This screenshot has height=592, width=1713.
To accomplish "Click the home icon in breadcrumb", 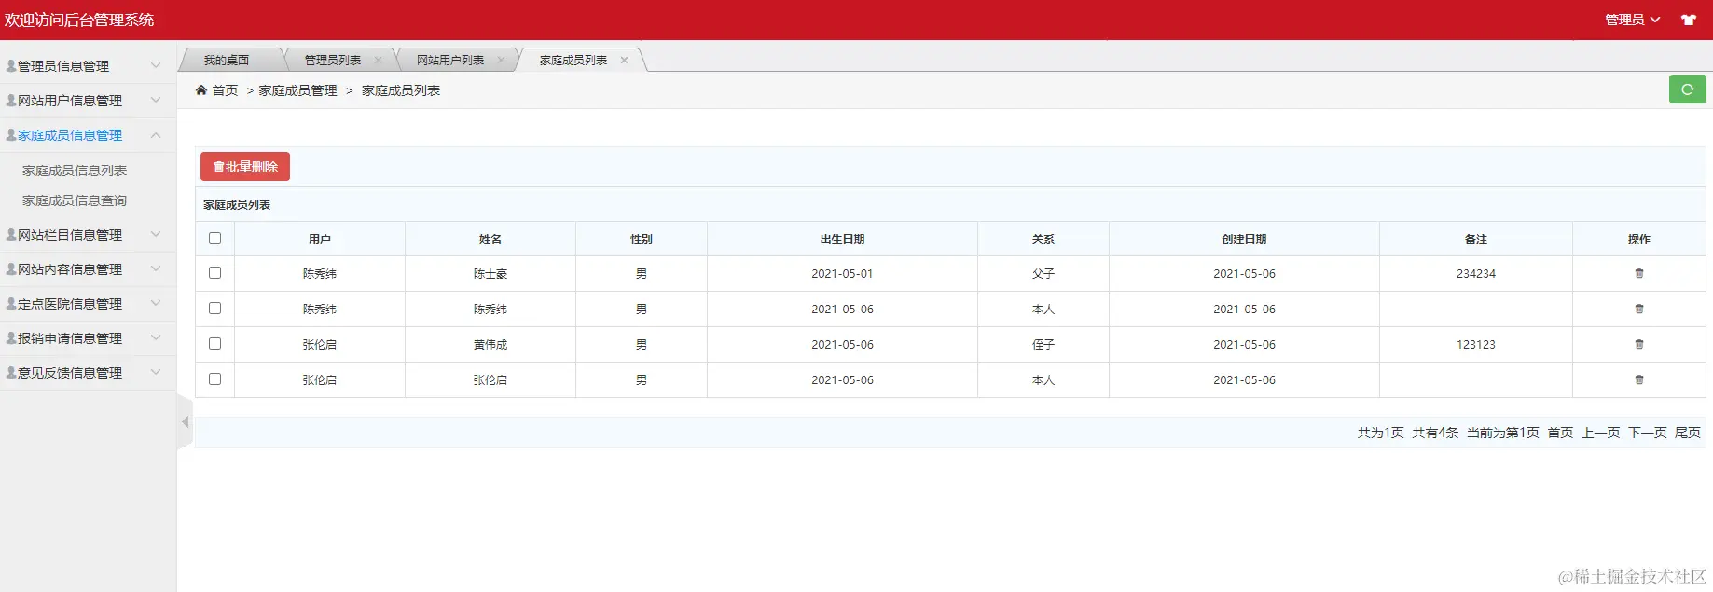I will (x=201, y=90).
